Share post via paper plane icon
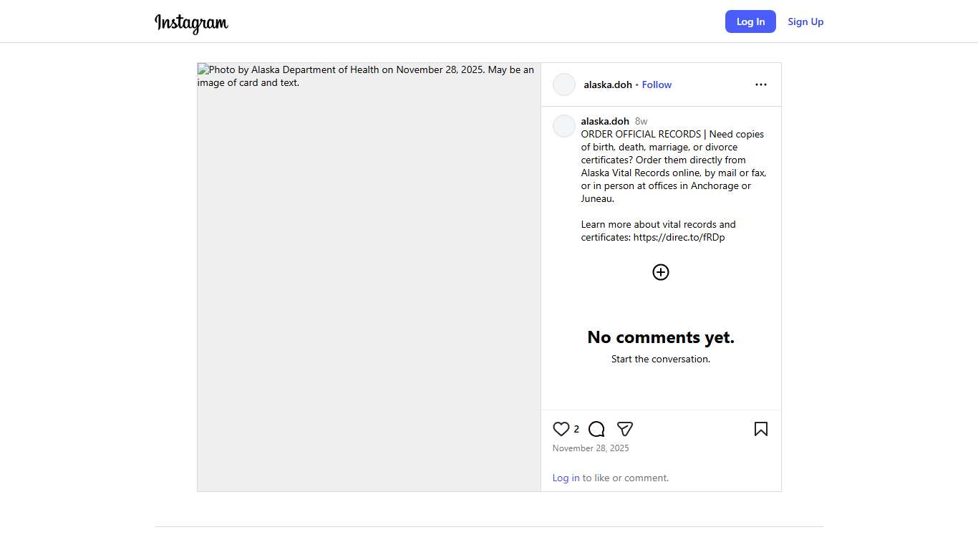This screenshot has width=978, height=550. pos(625,429)
